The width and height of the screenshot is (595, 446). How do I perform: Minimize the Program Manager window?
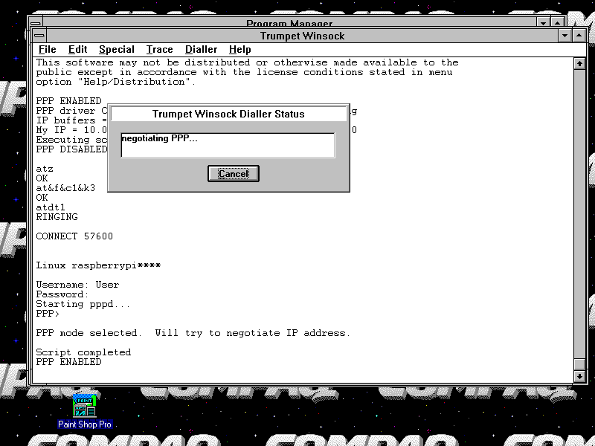coord(543,22)
